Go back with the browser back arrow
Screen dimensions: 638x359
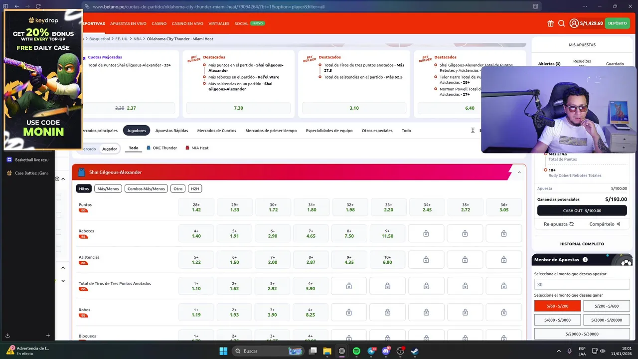(16, 6)
